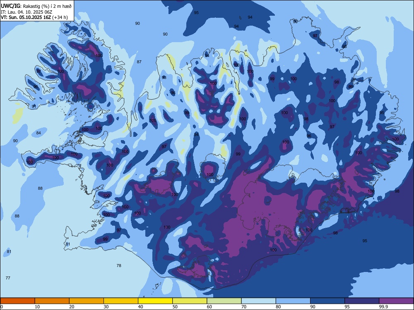This screenshot has width=414, height=310.
Task: Click the orange 10–20 legend swatch
Action: pyautogui.click(x=52, y=301)
